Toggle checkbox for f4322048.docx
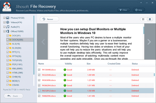Image resolution: width=156 pixels, height=103 pixels. click(39, 75)
